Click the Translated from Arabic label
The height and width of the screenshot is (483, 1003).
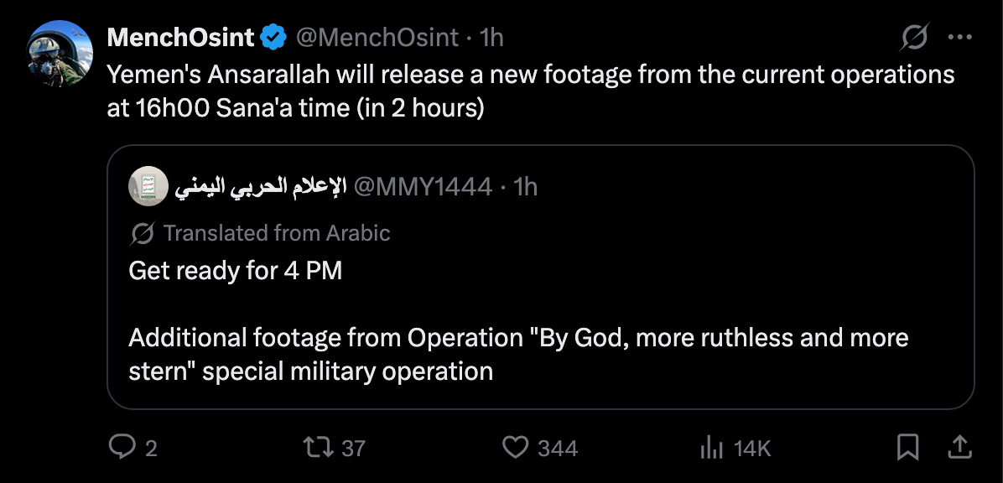(277, 233)
